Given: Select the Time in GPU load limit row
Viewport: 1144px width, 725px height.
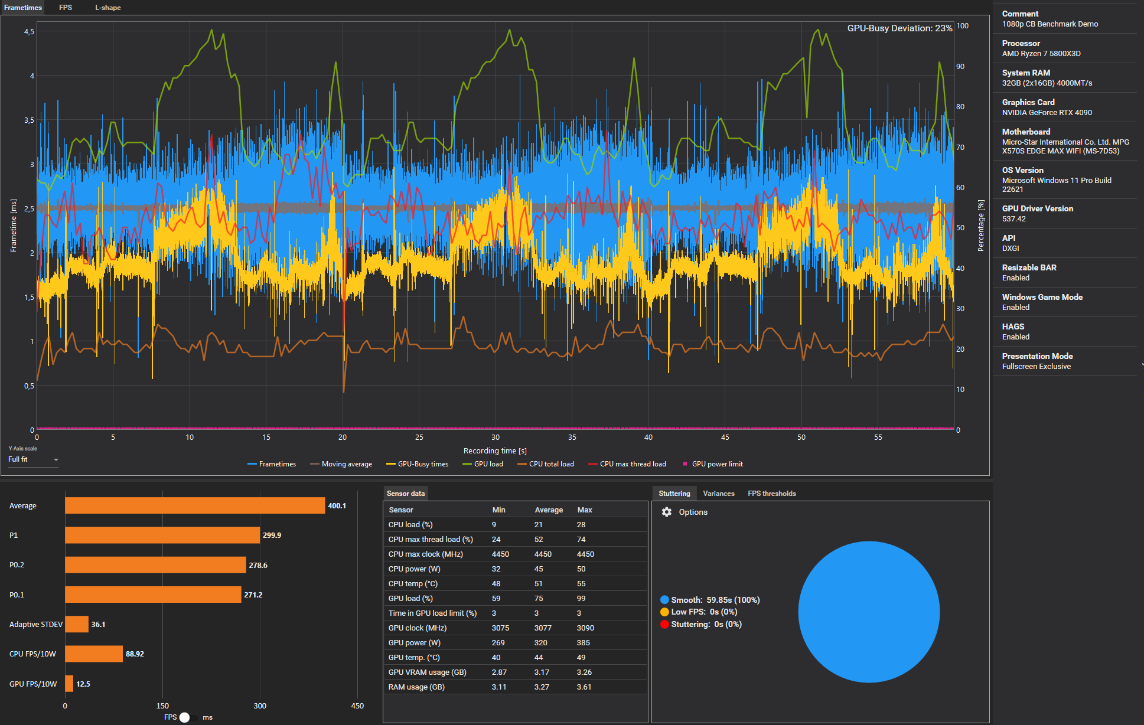Looking at the screenshot, I should [x=516, y=613].
